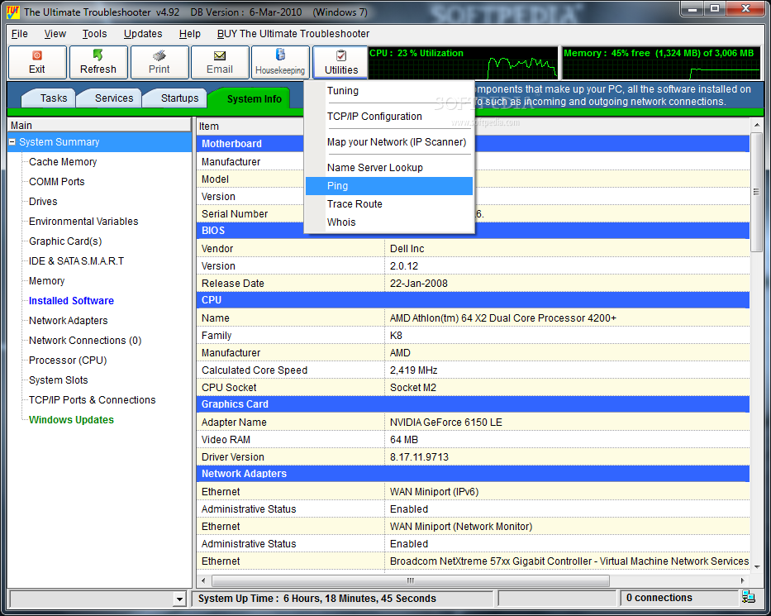This screenshot has width=771, height=616.
Task: Select Drives in the tree
Action: pyautogui.click(x=43, y=202)
